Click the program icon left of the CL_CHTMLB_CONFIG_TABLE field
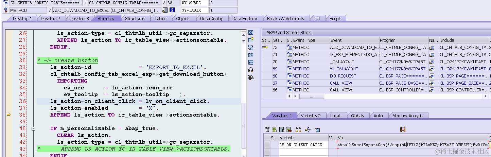The image size is (491, 157). click(x=5, y=3)
